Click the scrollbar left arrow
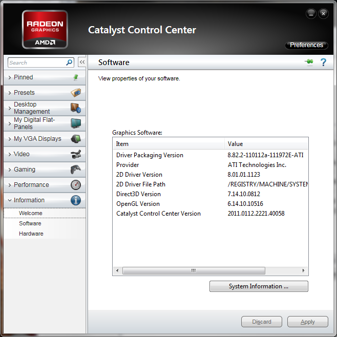 pyautogui.click(x=117, y=270)
